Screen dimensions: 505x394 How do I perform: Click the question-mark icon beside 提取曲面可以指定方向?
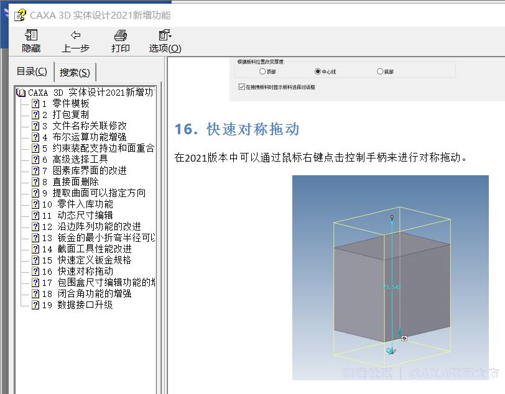pos(35,193)
